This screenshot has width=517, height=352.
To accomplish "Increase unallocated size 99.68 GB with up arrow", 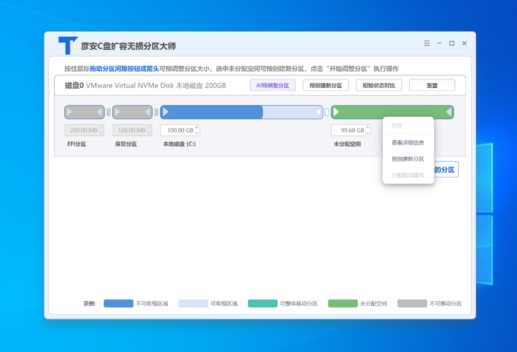I will click(x=368, y=128).
